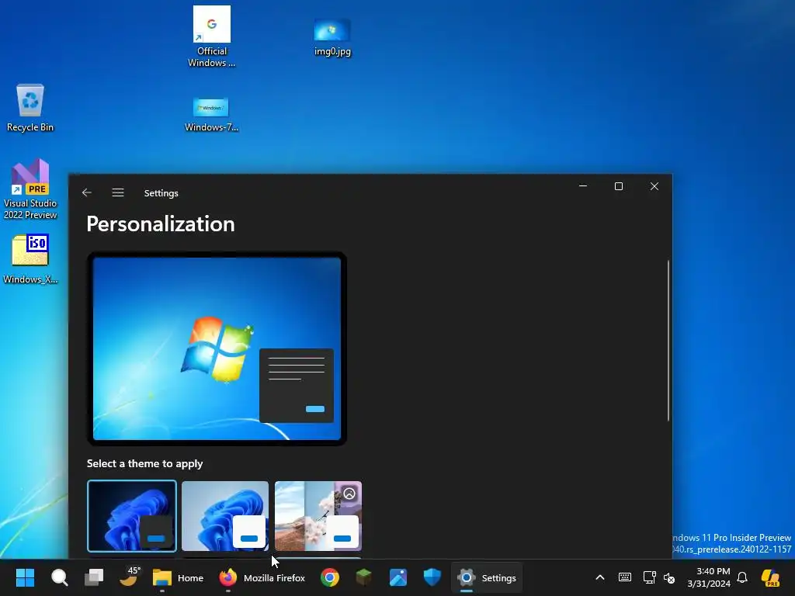Open the Photos app from taskbar

(398, 577)
